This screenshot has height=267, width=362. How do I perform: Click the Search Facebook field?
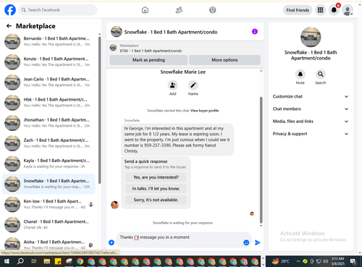tap(58, 10)
